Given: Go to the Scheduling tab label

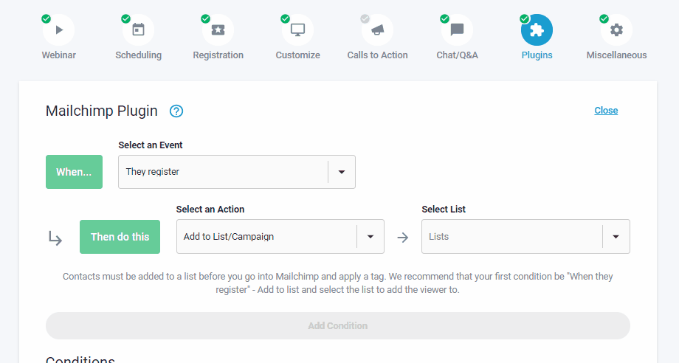Looking at the screenshot, I should tap(138, 55).
